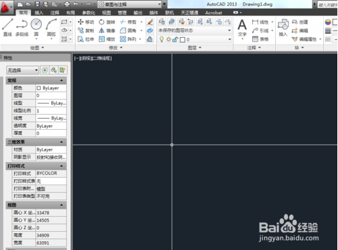Click the Undo arrow icon
This screenshot has height=250, width=338.
click(x=76, y=4)
